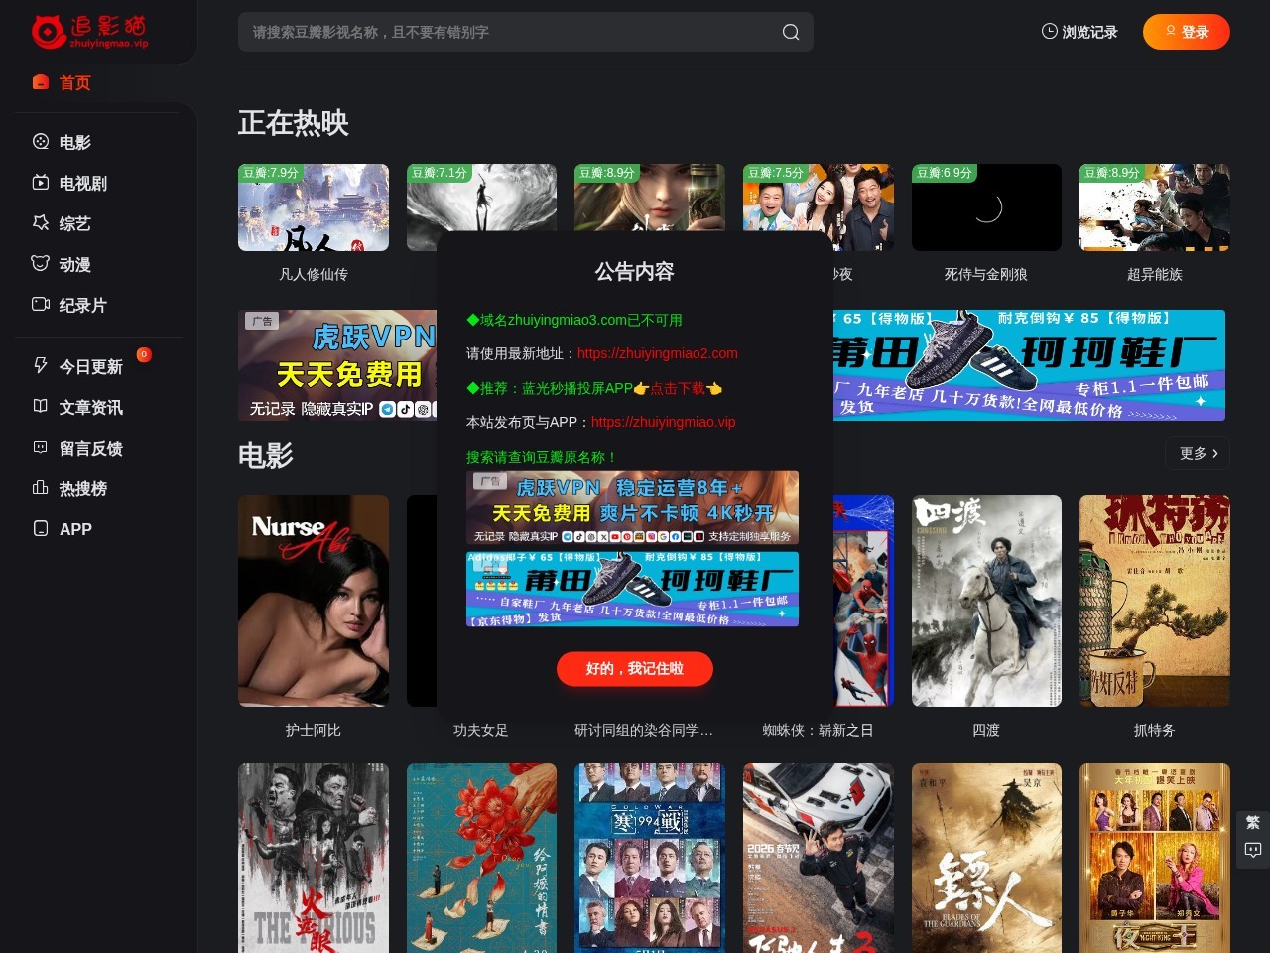Viewport: 1270px width, 953px height.
Task: Click the 可可鞋厂 shoe ad banner on page
Action: point(1029,365)
